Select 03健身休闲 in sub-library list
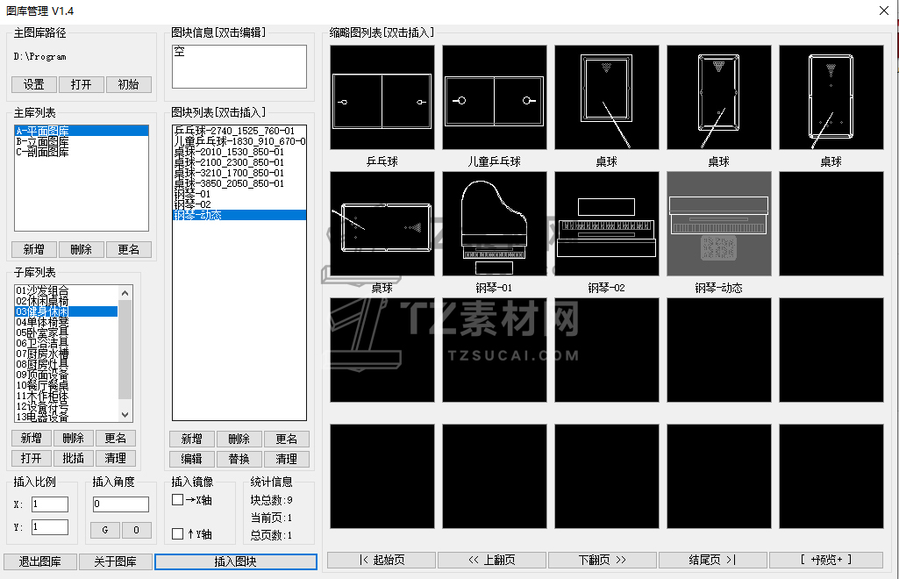Viewport: 899px width, 579px height. point(66,311)
